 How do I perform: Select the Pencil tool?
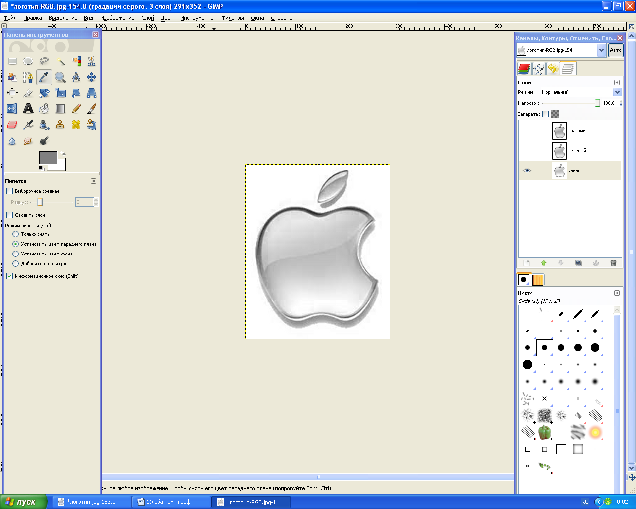pyautogui.click(x=76, y=109)
